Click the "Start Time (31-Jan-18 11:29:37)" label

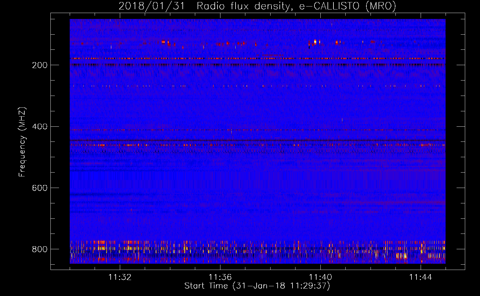[x=257, y=286]
